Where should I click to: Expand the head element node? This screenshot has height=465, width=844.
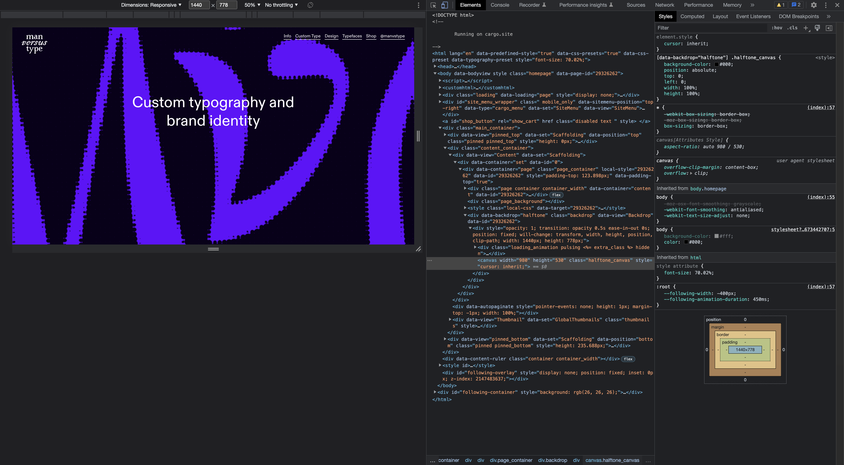click(435, 66)
